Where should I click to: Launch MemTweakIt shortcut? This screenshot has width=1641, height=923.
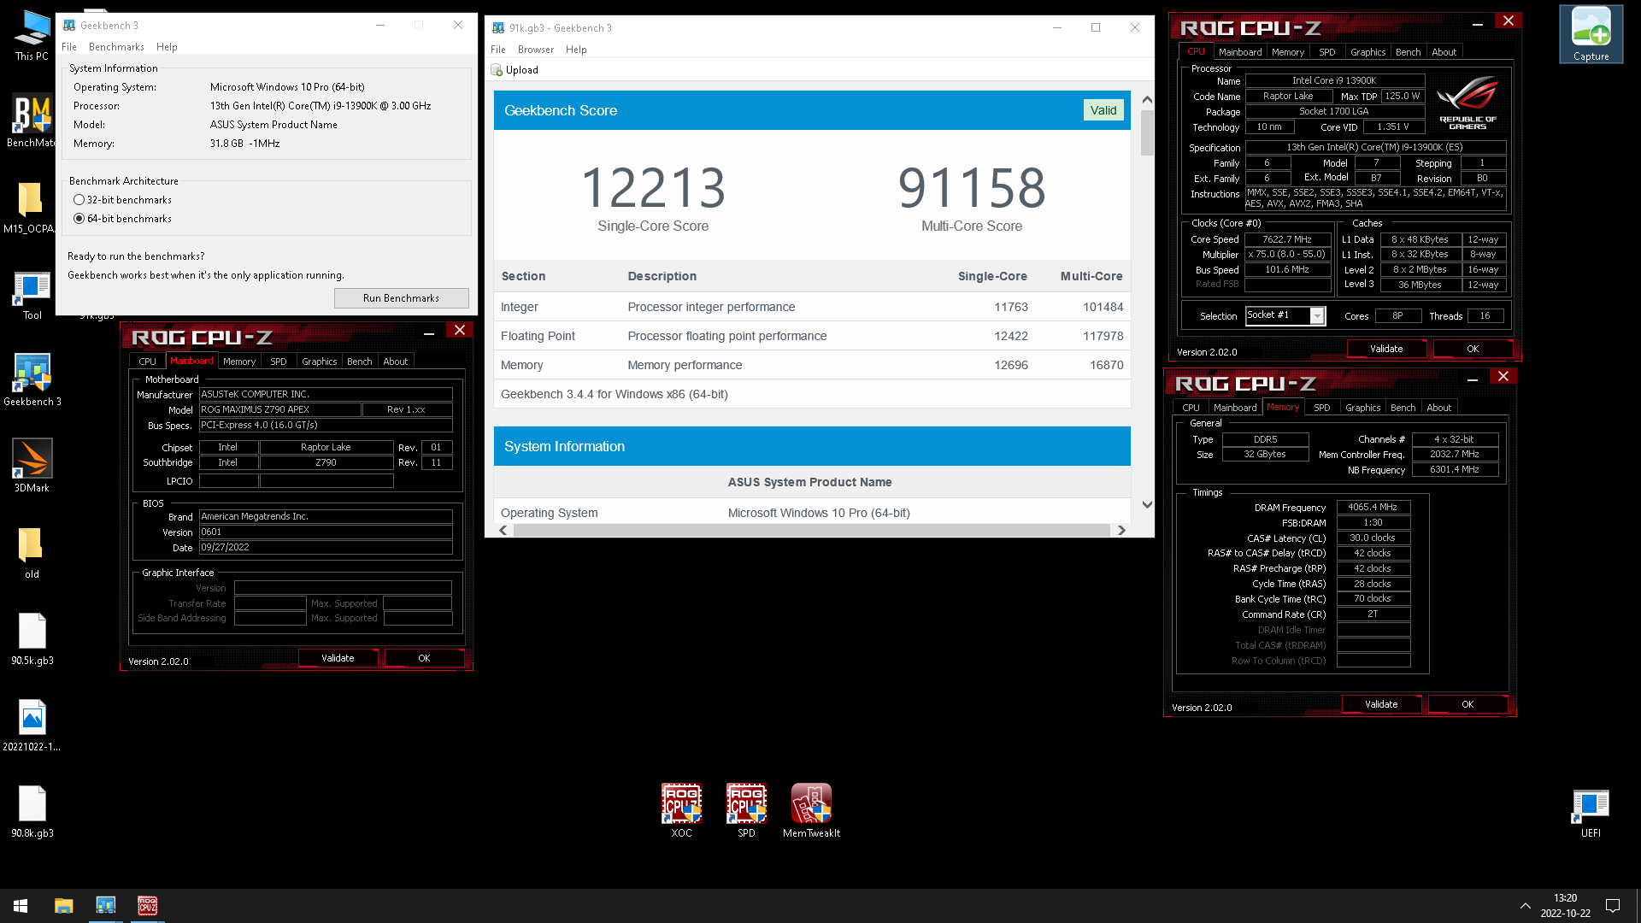click(811, 810)
